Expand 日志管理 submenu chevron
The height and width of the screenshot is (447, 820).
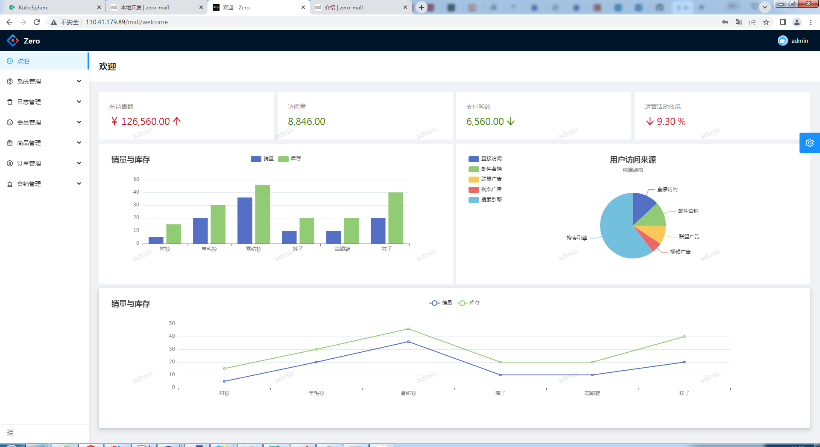pos(79,102)
